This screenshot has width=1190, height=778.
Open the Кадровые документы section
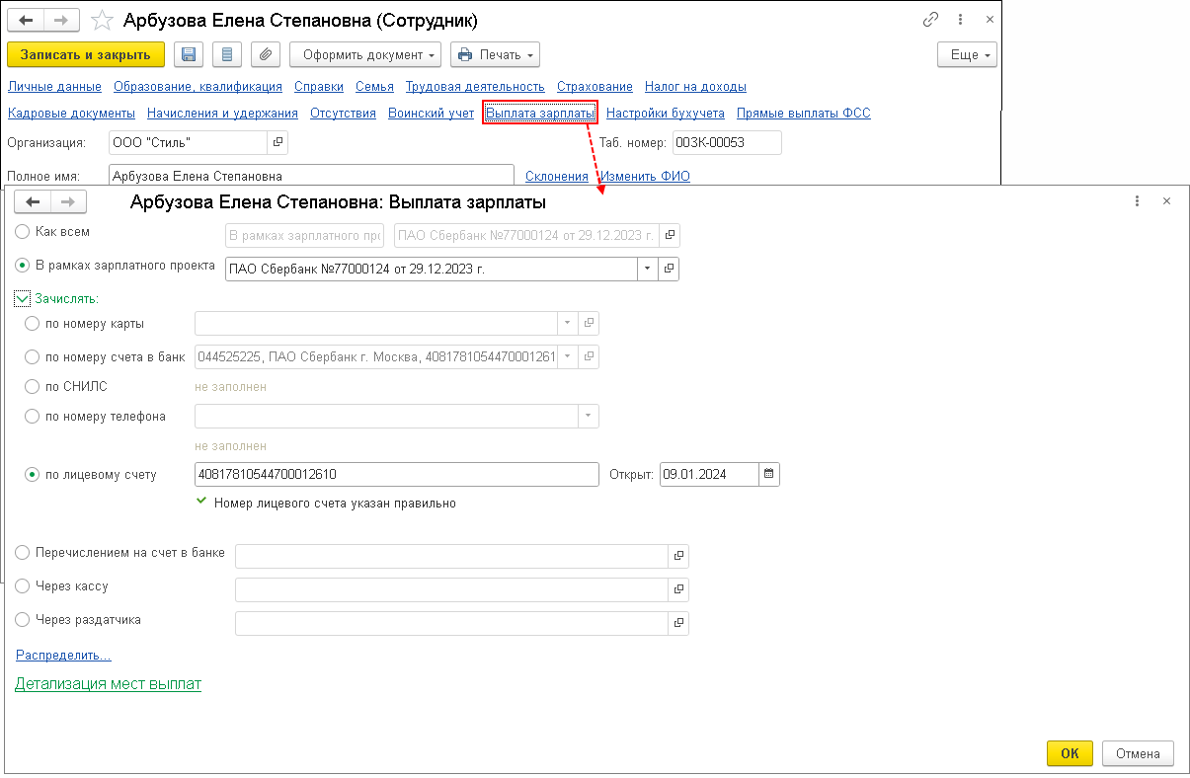click(x=70, y=114)
